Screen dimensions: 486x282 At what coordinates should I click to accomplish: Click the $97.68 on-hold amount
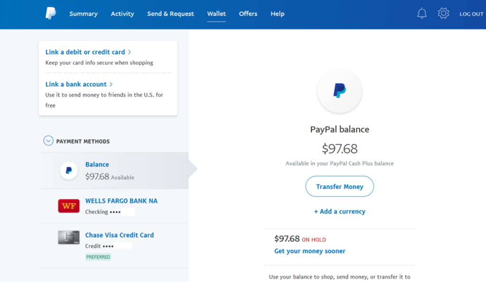(287, 239)
